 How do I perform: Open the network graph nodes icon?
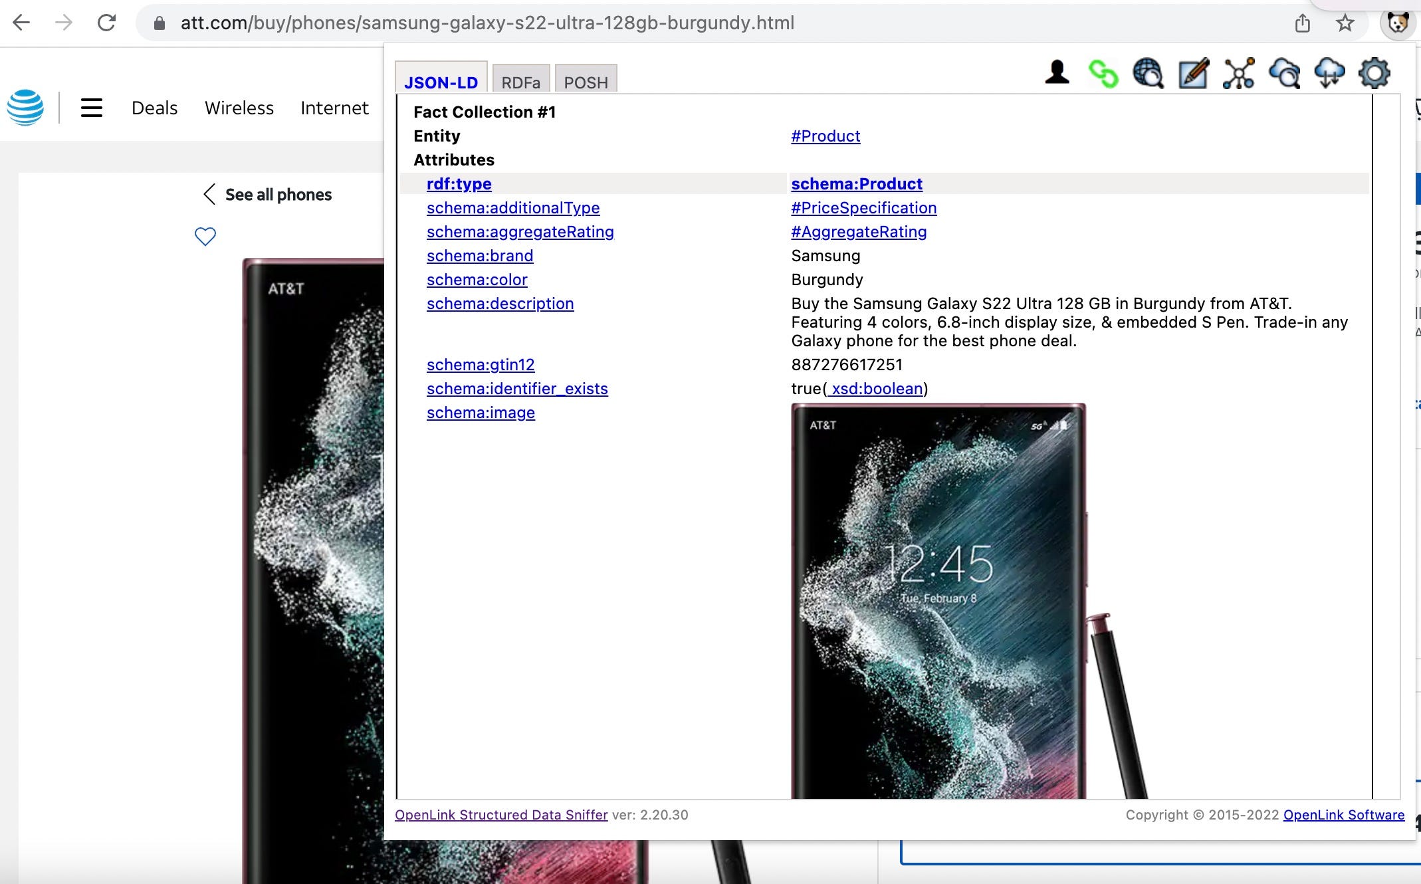[1239, 74]
